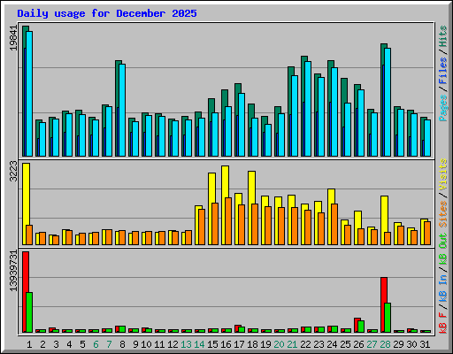The image size is (453, 354).
Task: Select x-axis day label 30
Action: pyautogui.click(x=411, y=344)
